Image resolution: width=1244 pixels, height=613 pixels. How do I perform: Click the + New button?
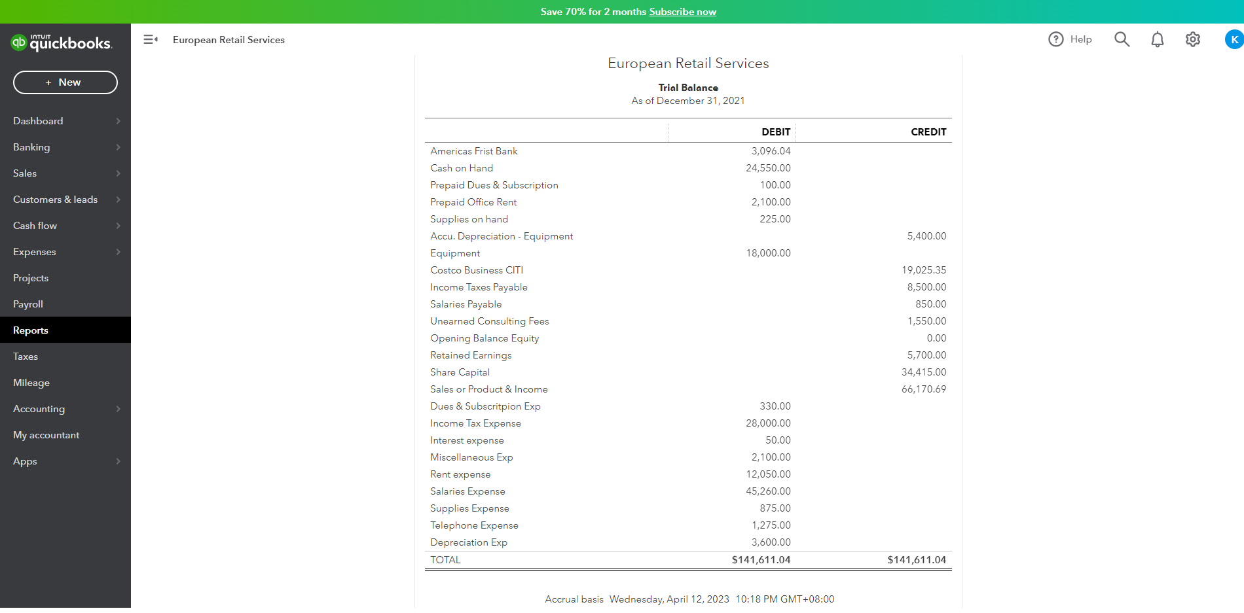(x=65, y=82)
